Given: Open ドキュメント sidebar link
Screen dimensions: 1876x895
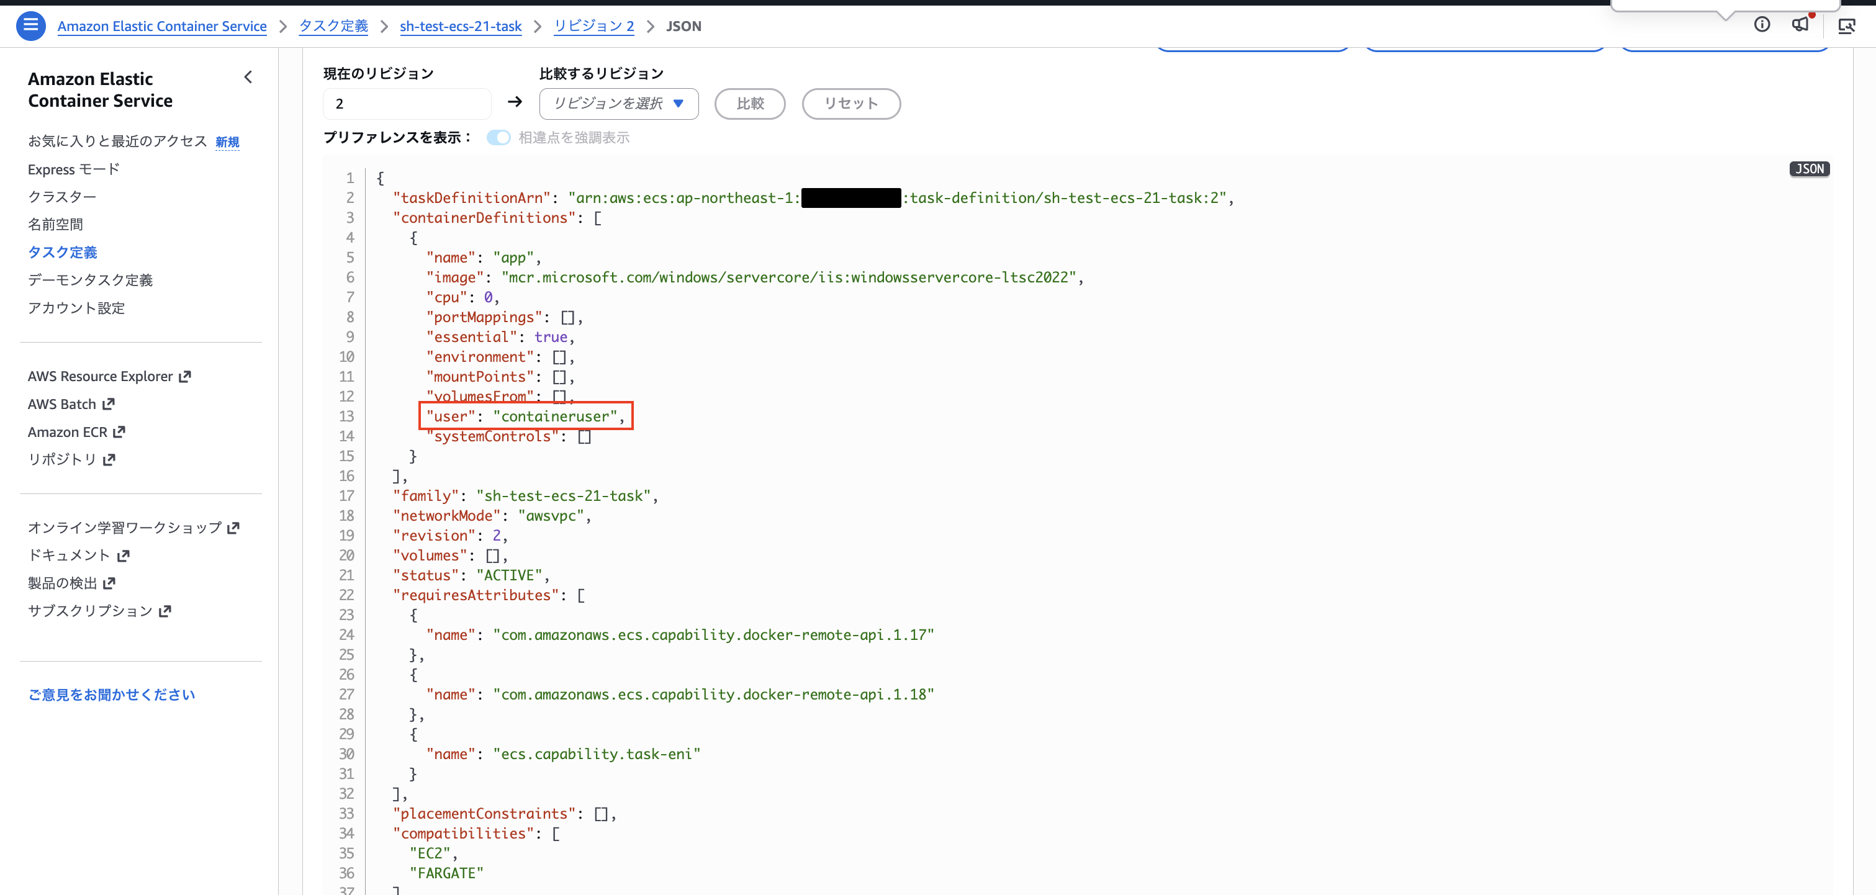Looking at the screenshot, I should [69, 555].
